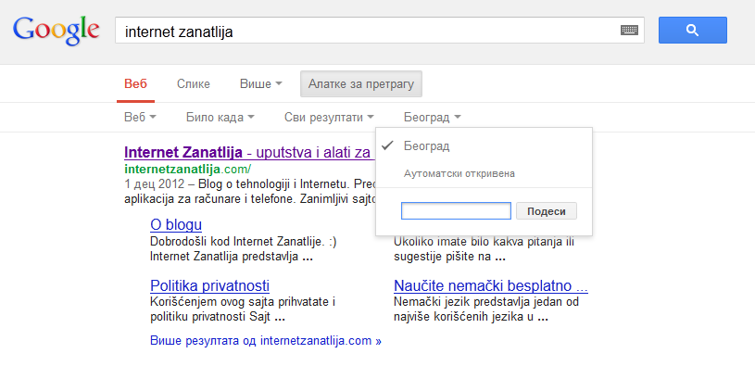This screenshot has width=755, height=366.
Task: Open the Internet Zanatlija result title link
Action: 249,153
